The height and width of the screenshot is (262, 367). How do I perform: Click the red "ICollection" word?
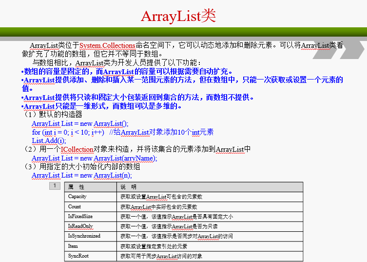click(x=77, y=149)
